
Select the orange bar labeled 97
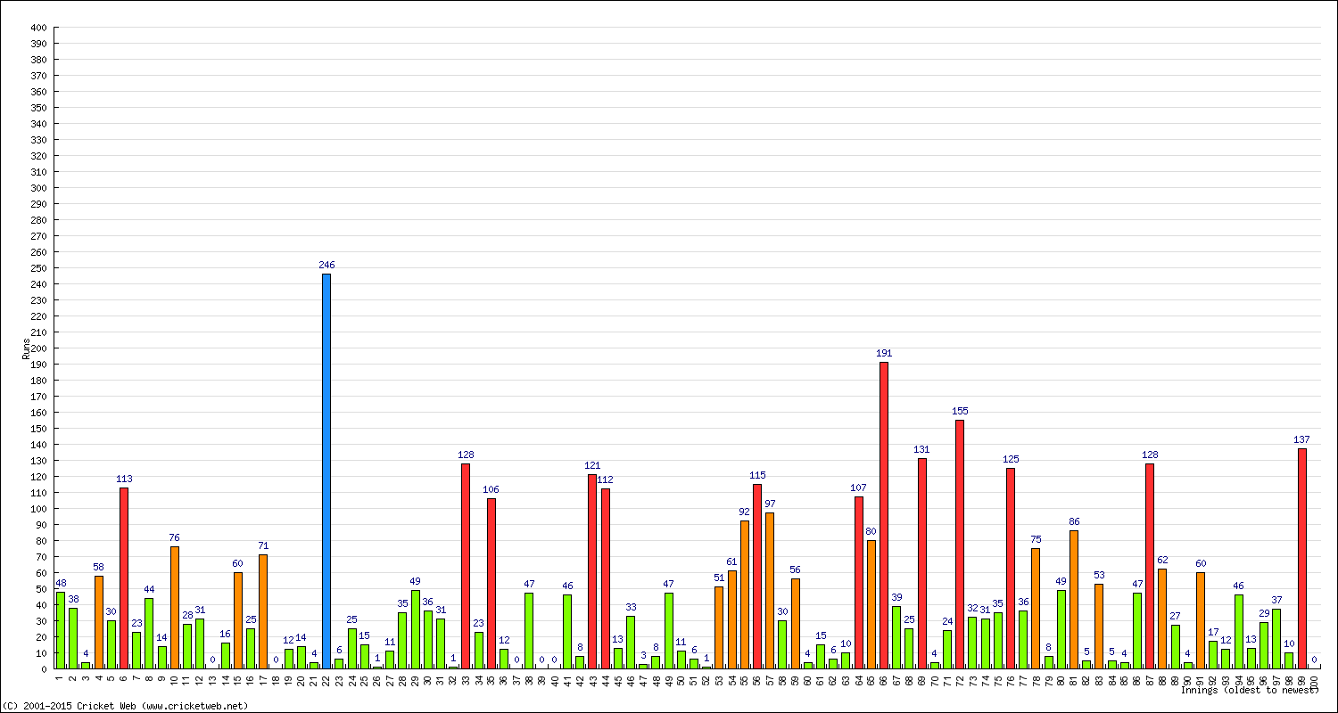(x=770, y=590)
